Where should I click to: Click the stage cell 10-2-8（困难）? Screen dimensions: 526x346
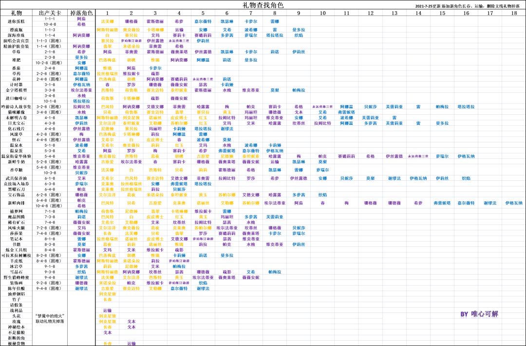coord(50,63)
